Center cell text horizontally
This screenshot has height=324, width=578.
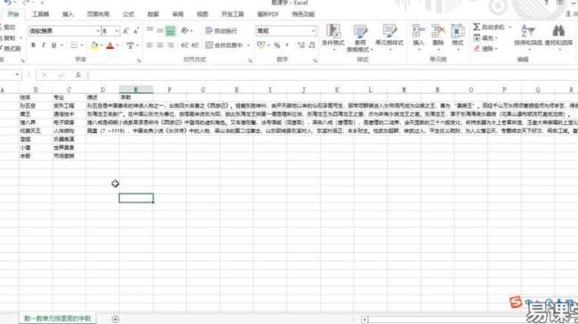point(160,45)
